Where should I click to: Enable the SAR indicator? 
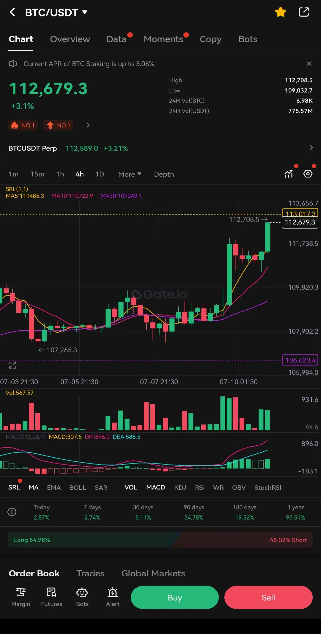click(x=101, y=488)
